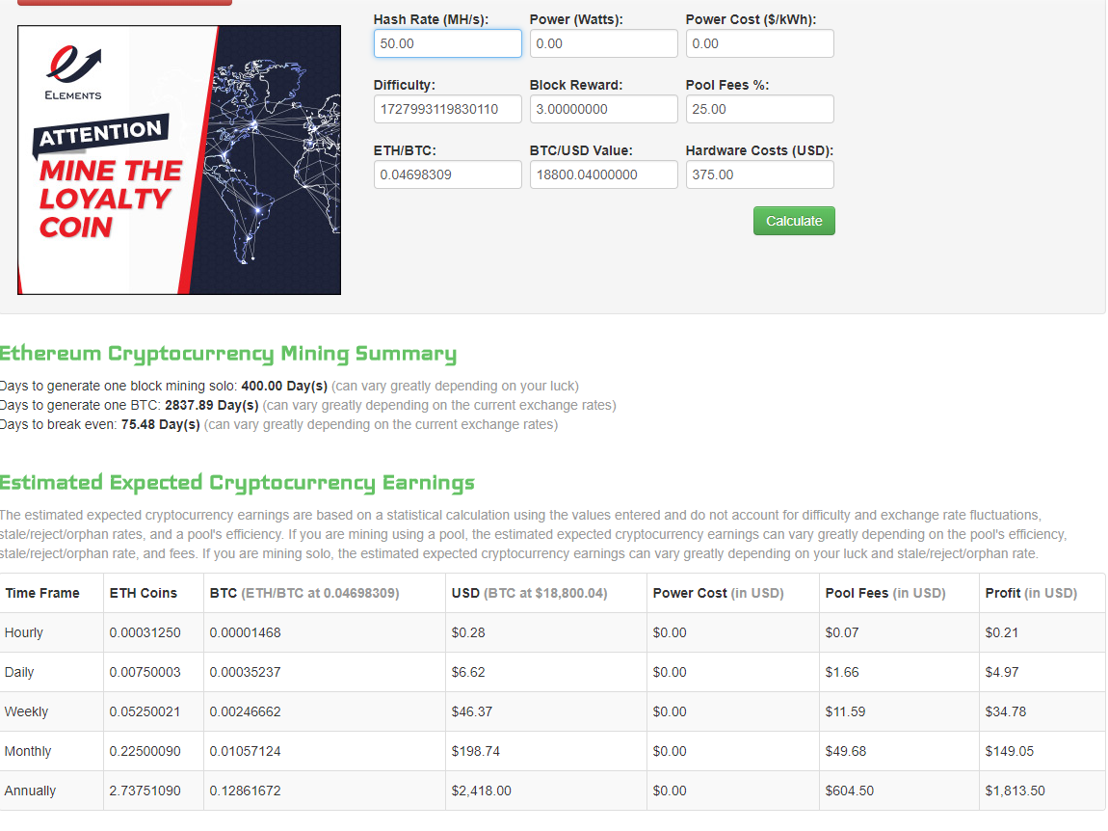
Task: Click the Power Cost ($/kWh) input field
Action: tap(759, 43)
